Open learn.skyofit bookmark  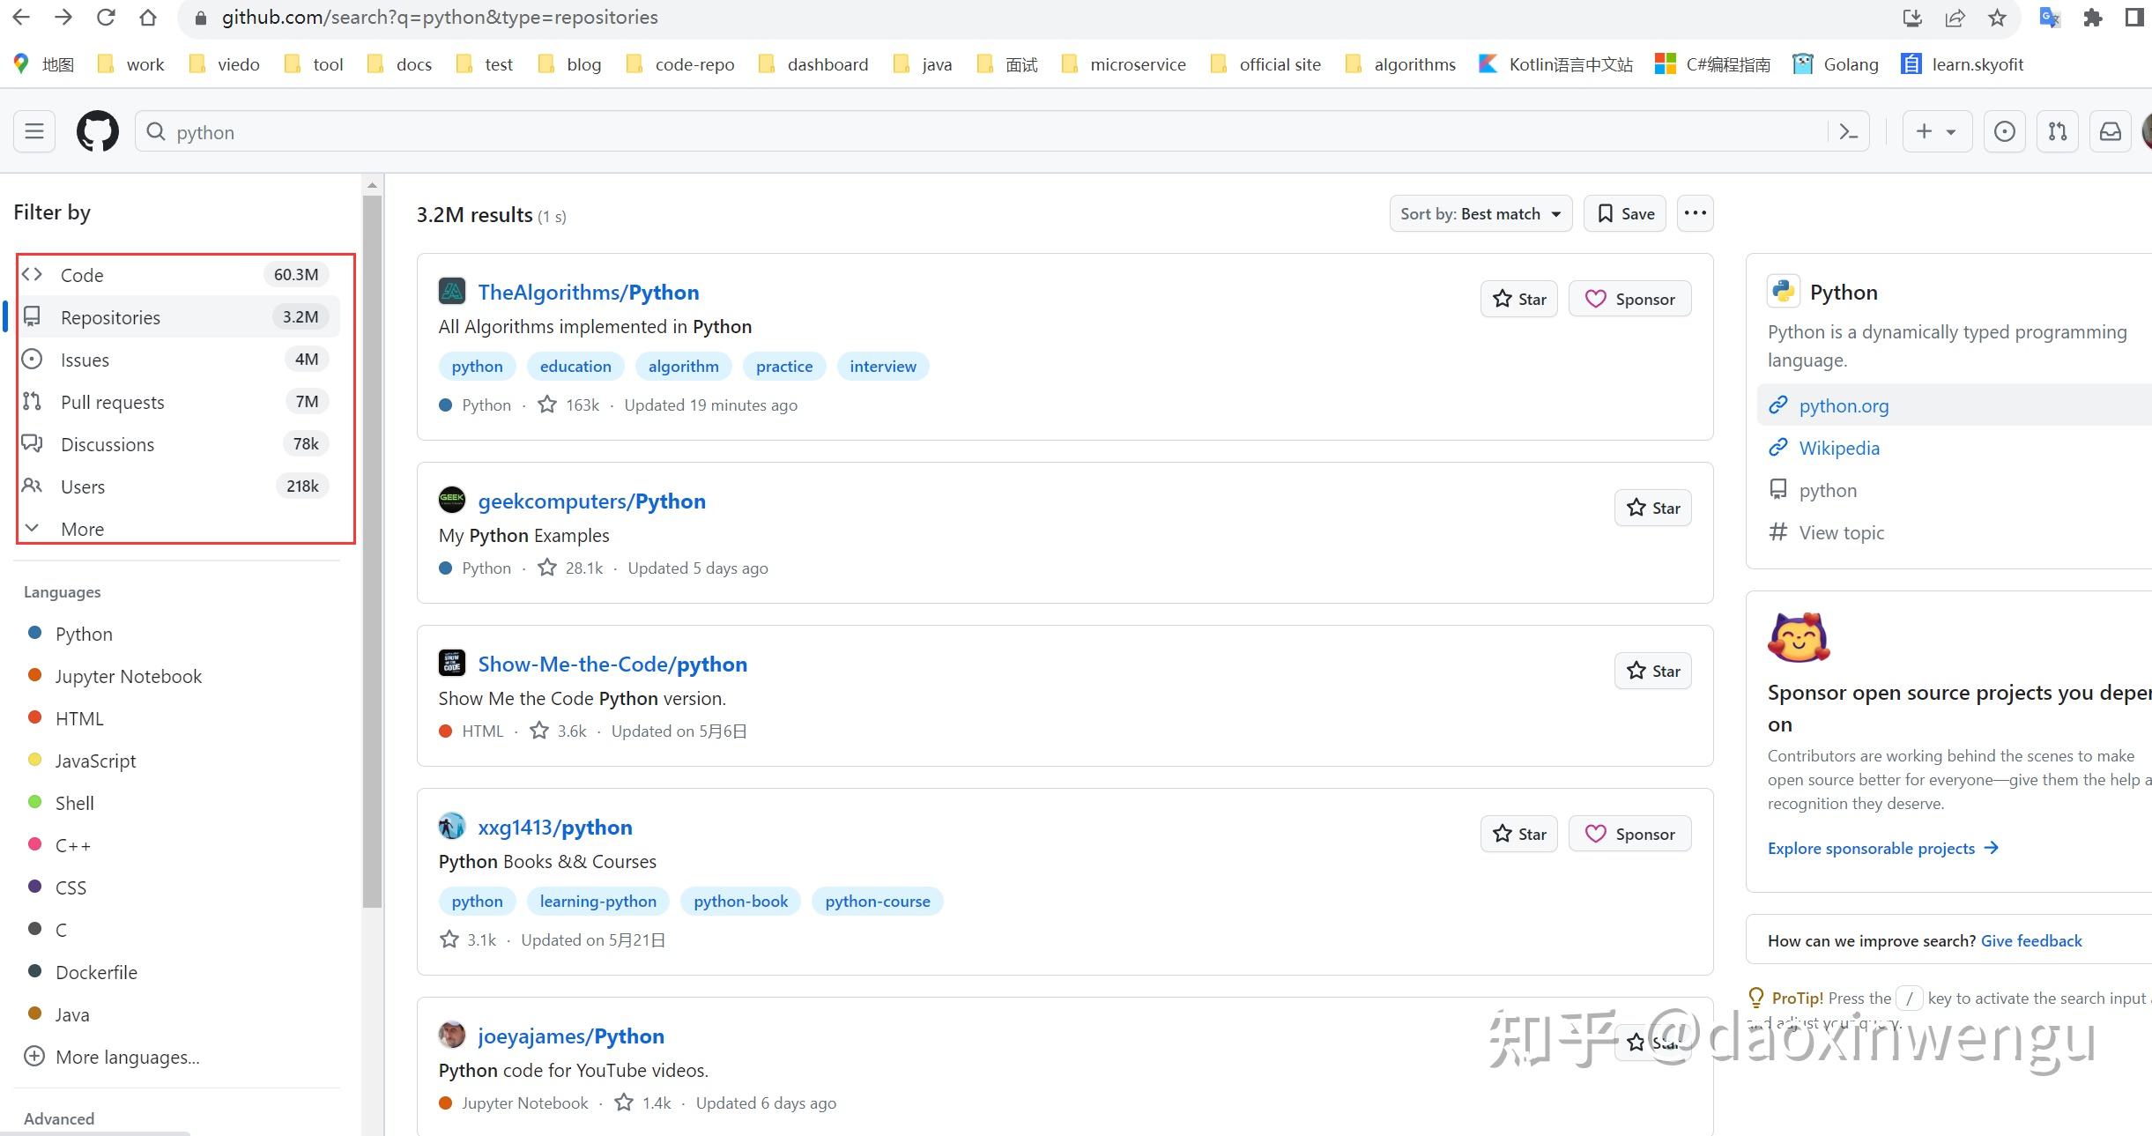click(x=1963, y=64)
